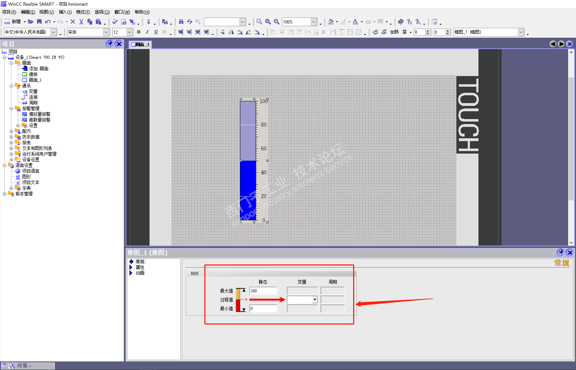Viewport: 576px width, 370px height.
Task: Open the zoom percentage dropdown 100%
Action: click(x=314, y=22)
